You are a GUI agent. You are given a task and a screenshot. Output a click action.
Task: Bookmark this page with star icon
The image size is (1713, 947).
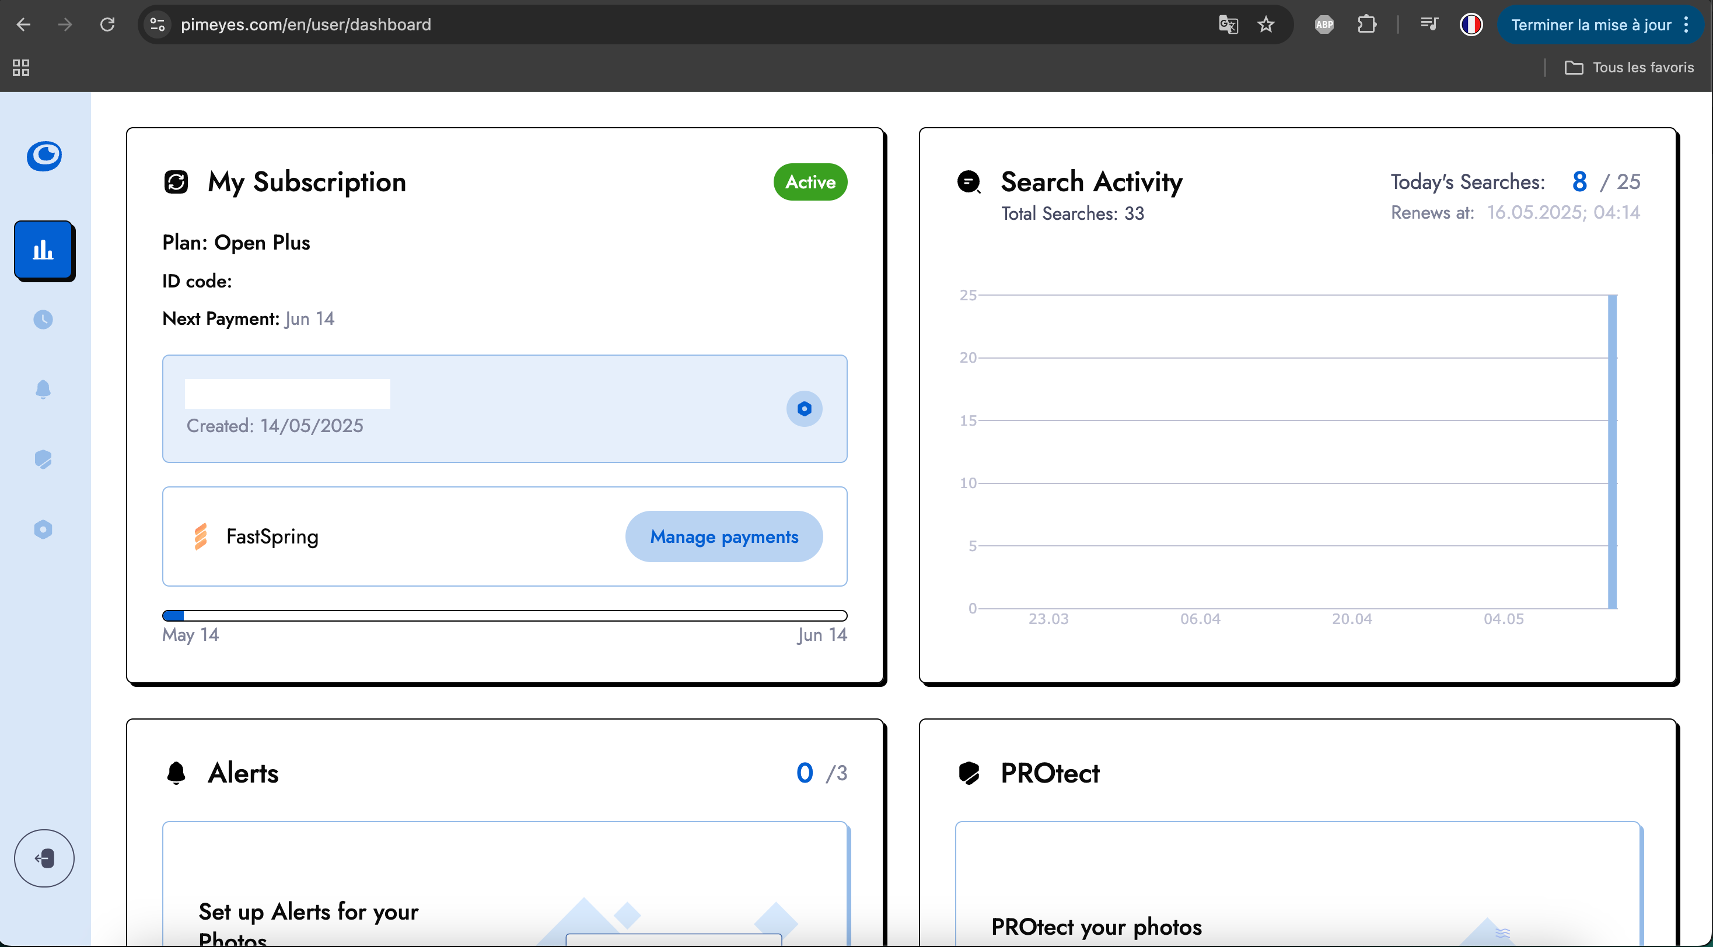click(1265, 24)
